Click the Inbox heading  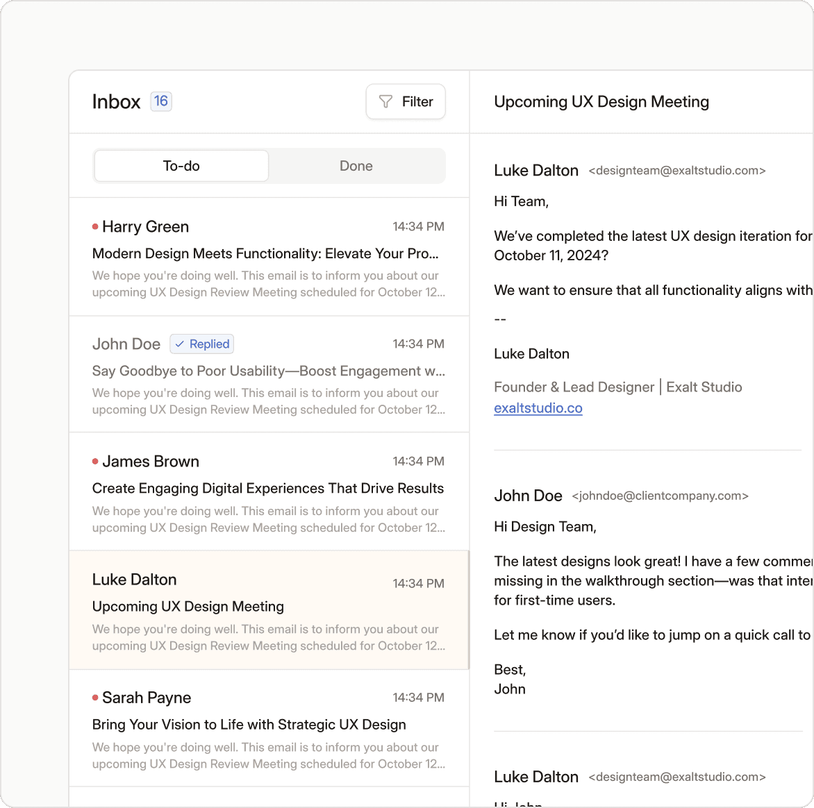116,102
